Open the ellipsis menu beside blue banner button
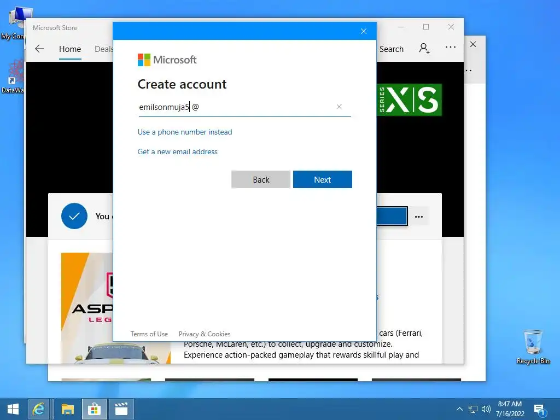This screenshot has width=560, height=420. 419,217
